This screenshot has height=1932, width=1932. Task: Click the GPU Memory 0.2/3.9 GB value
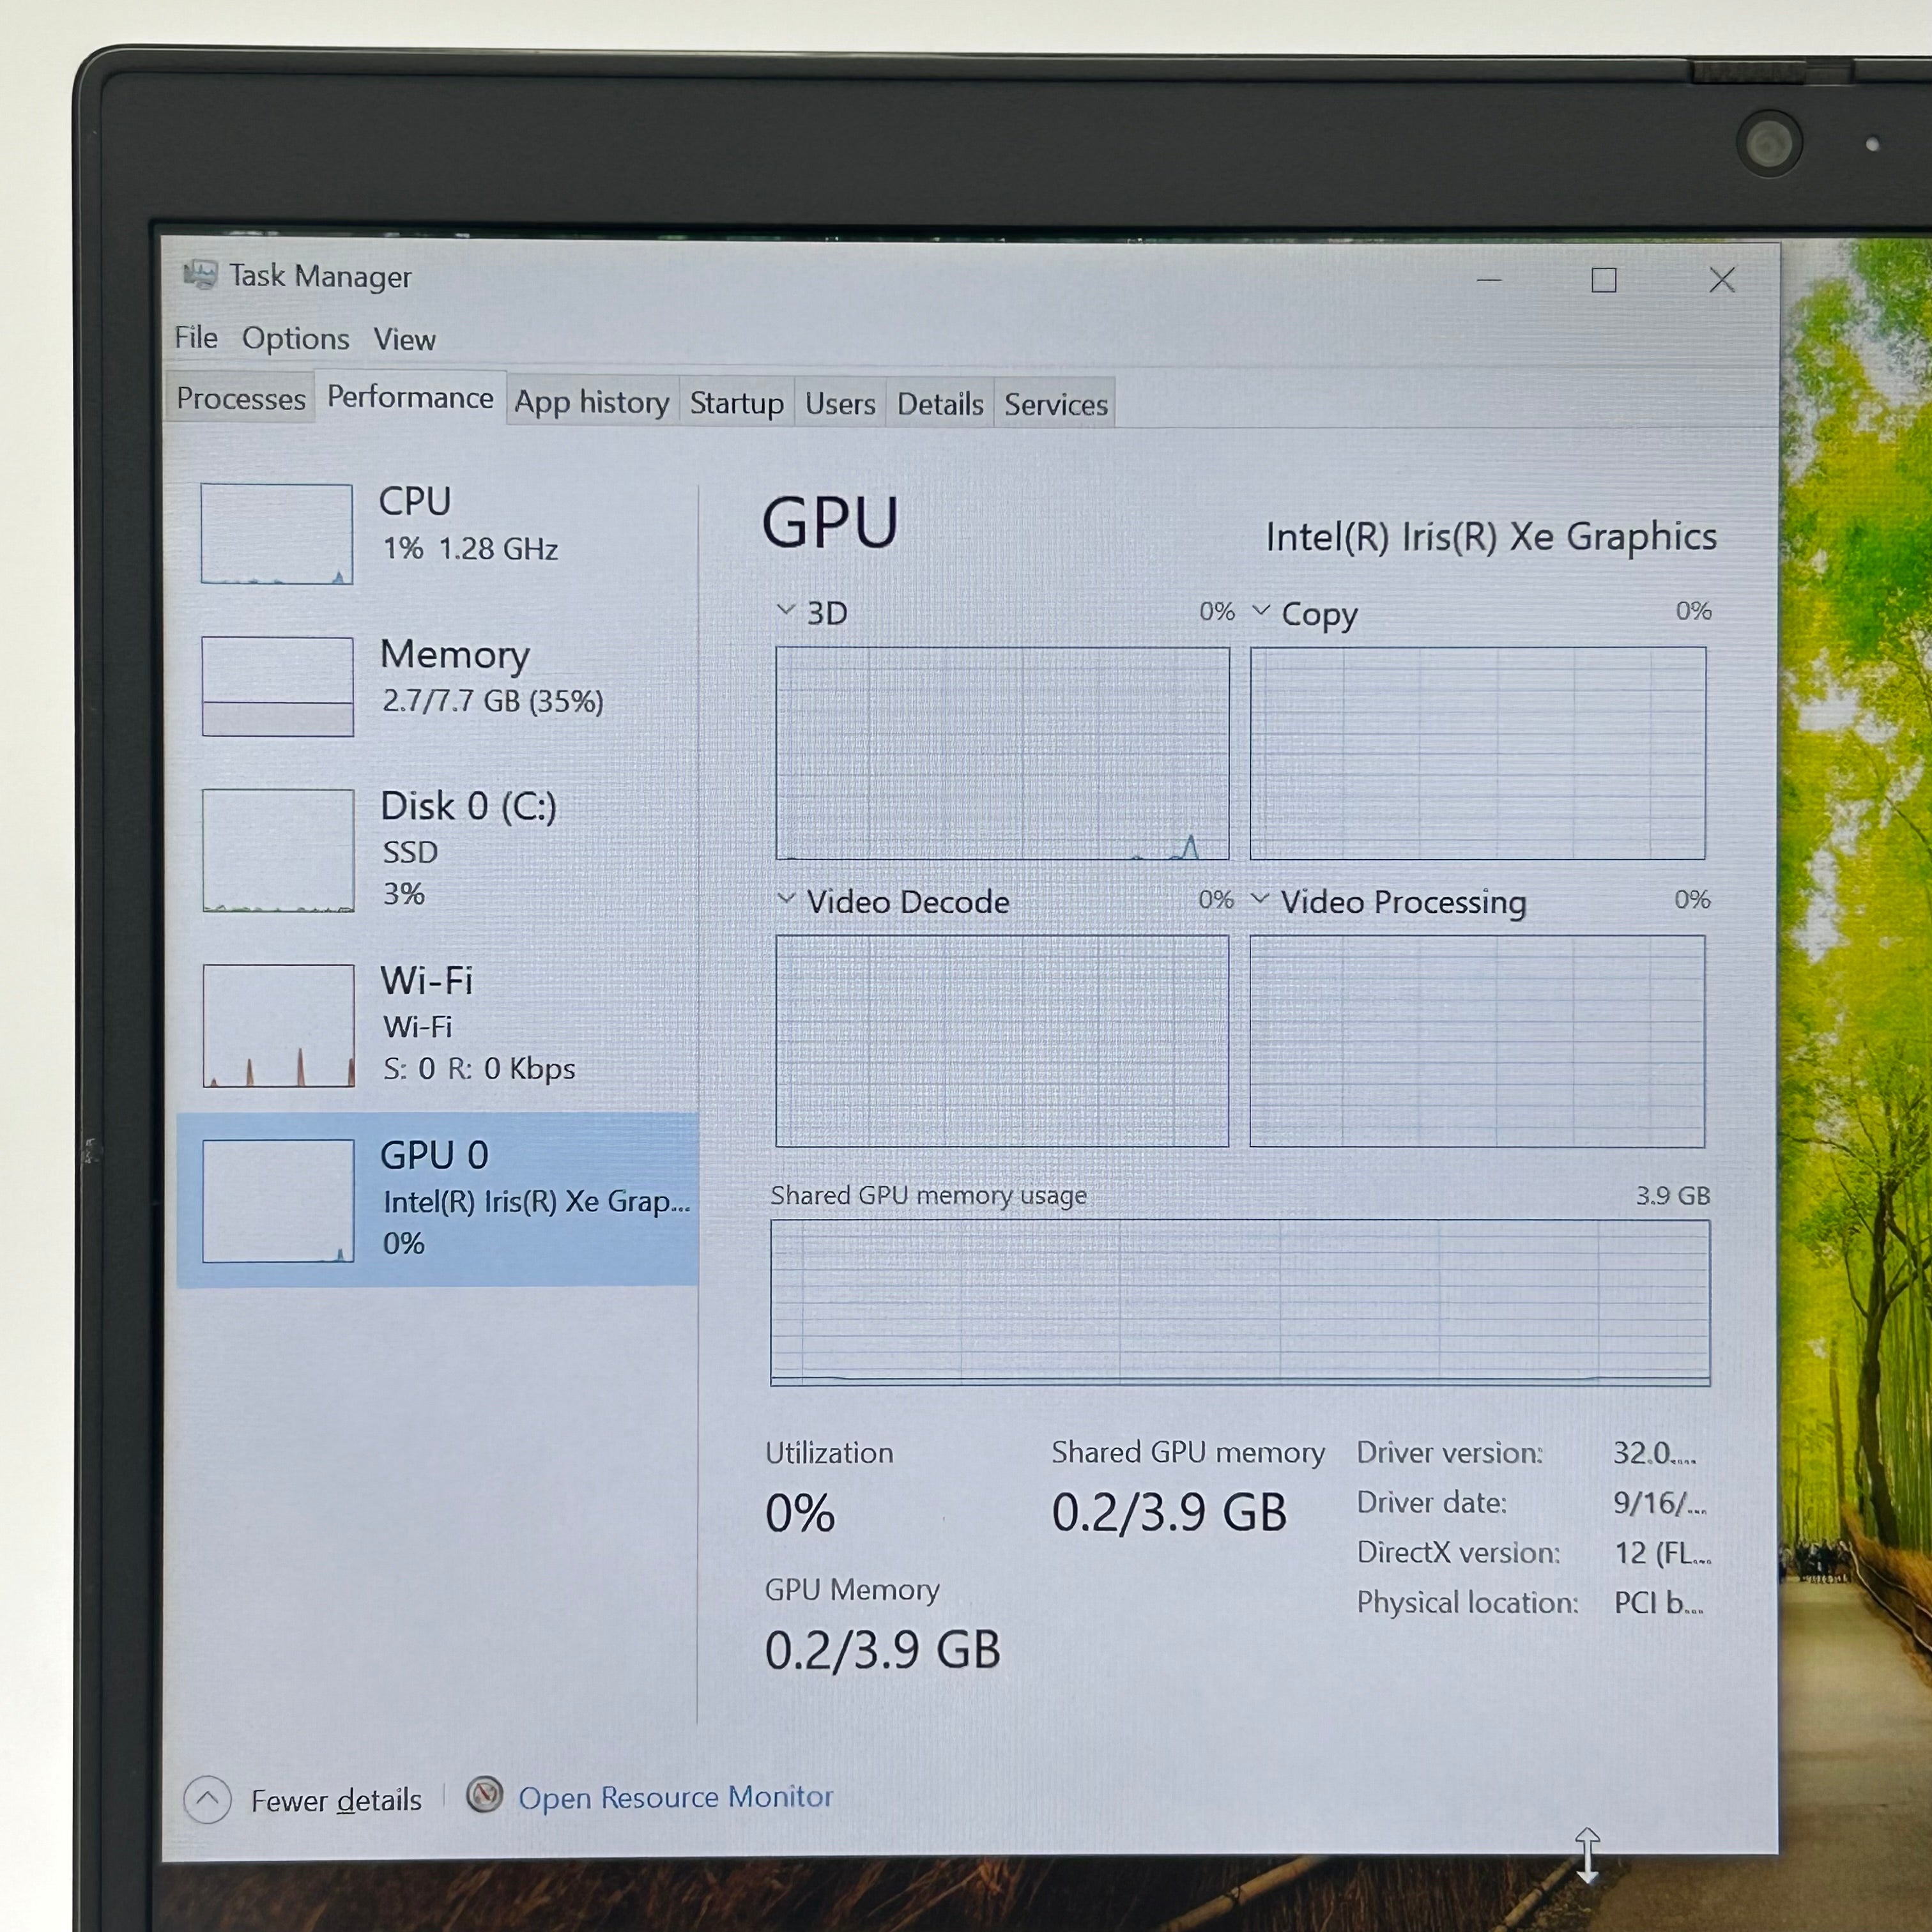[882, 1649]
